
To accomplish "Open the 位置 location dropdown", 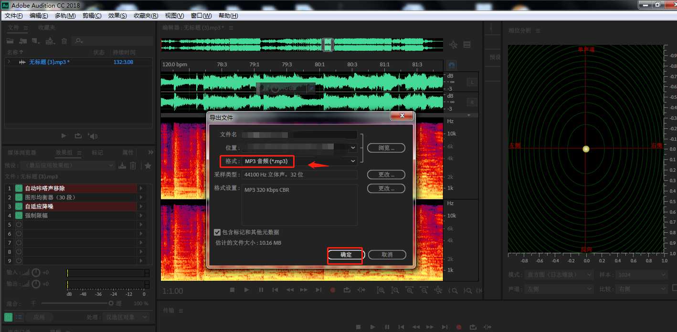I will tap(353, 148).
